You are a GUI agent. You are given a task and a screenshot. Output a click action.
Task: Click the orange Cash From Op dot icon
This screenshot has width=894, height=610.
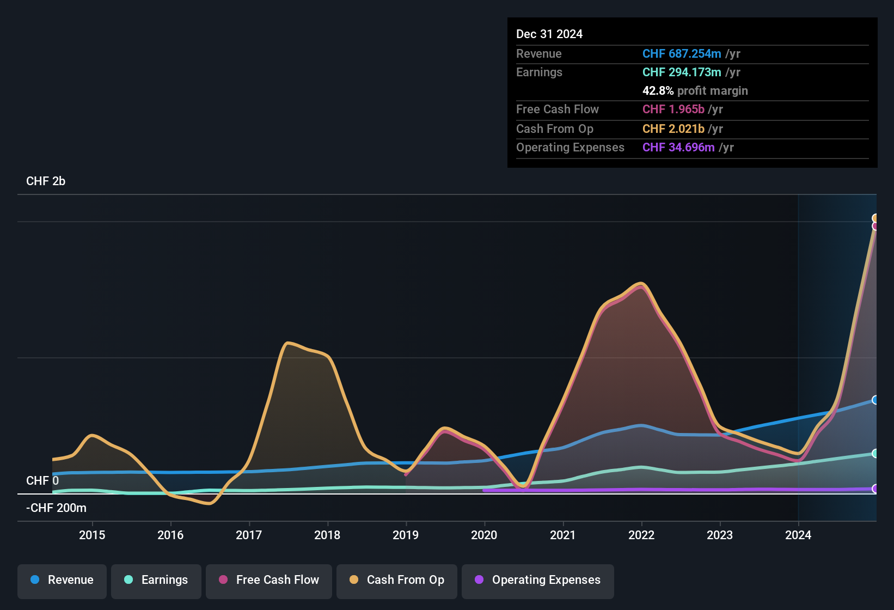tap(354, 580)
